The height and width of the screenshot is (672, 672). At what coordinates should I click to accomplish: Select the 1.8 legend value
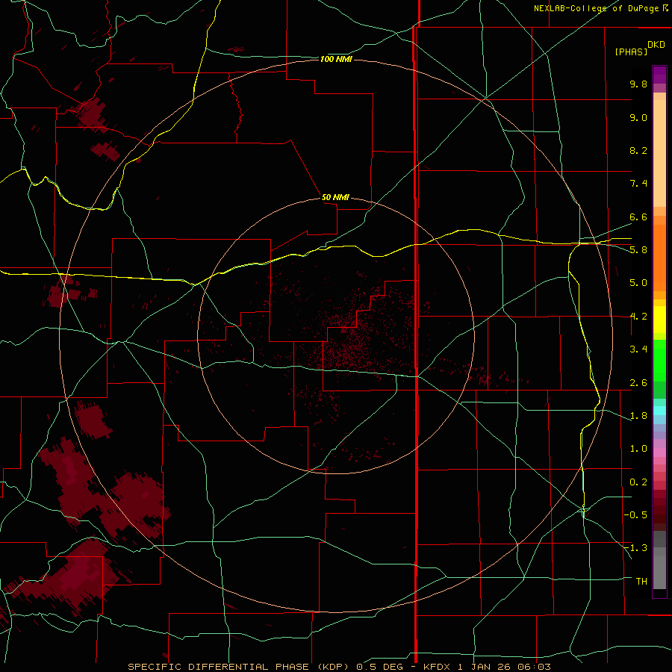pyautogui.click(x=638, y=416)
